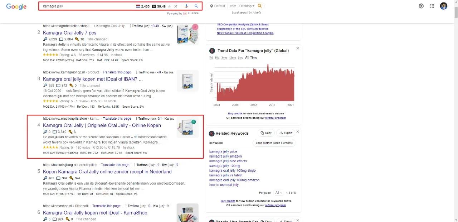Click the product thumbnail for kamagrashop.nl result

[x=187, y=81]
